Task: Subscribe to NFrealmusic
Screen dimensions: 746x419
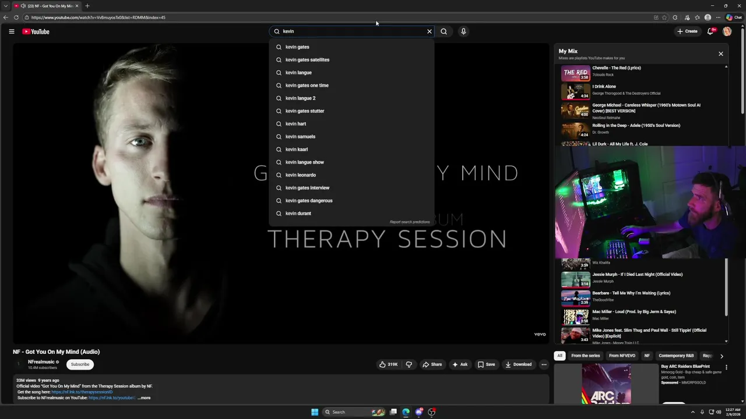Action: 80,364
